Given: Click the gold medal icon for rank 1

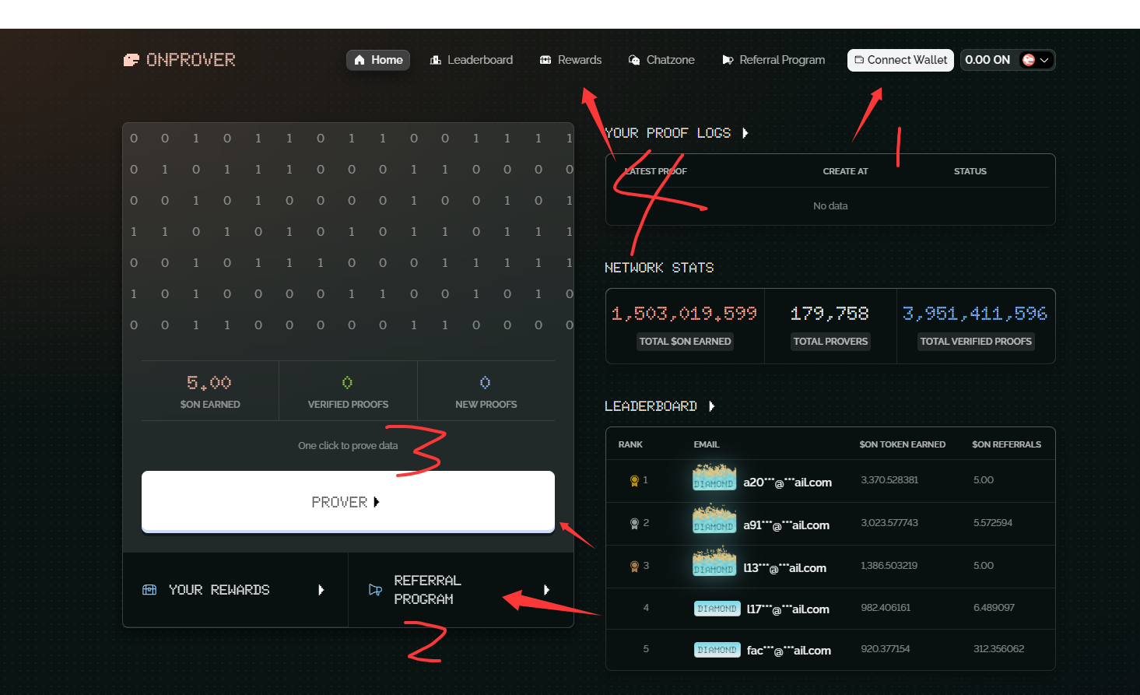Looking at the screenshot, I should 634,479.
